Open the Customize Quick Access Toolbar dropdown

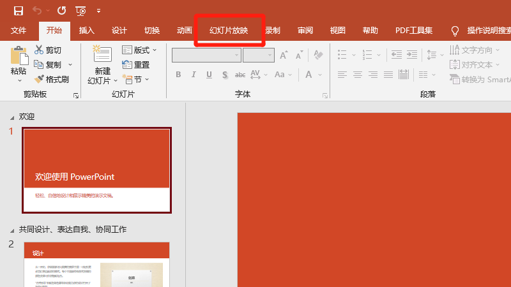[x=98, y=10]
